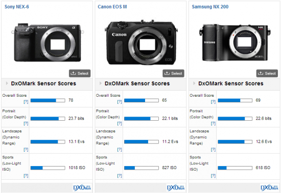Viewport: 281px width, 193px height.
Task: Click the Select button under Samsung NX 200
Action: (x=267, y=73)
